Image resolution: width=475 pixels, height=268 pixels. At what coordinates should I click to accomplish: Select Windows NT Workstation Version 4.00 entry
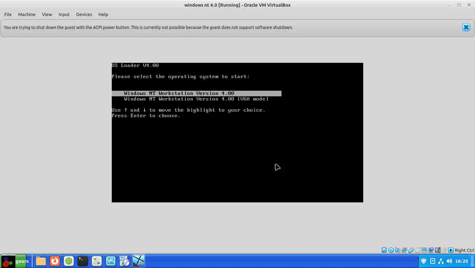tap(197, 93)
